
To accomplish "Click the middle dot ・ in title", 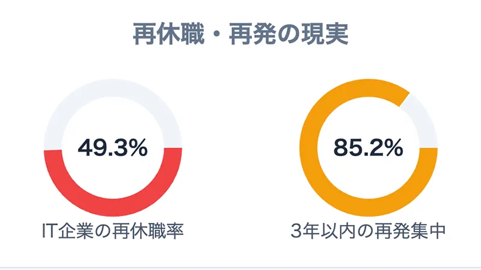I will 218,34.
